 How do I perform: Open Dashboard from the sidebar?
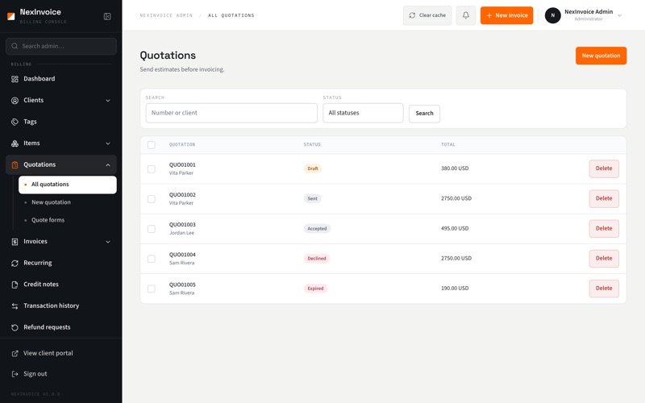tap(61, 79)
